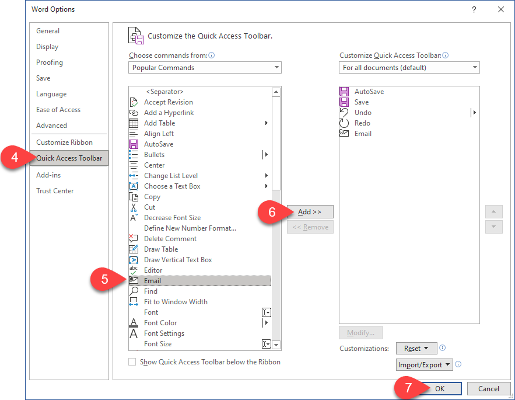Expand the Change List Level arrow
The width and height of the screenshot is (515, 400).
pos(267,176)
